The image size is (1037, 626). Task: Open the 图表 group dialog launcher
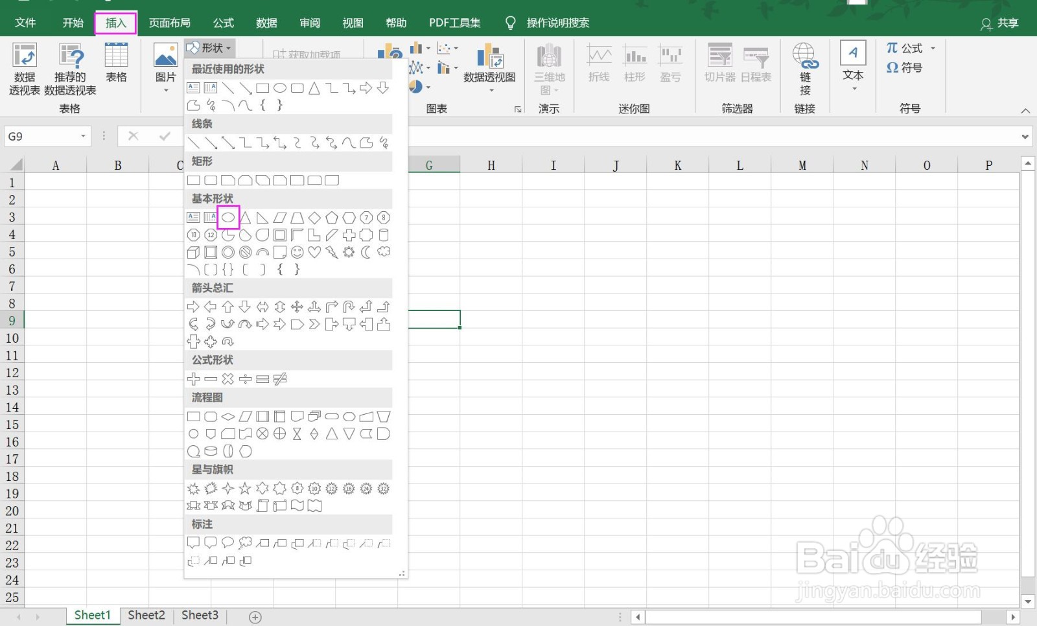click(x=518, y=110)
